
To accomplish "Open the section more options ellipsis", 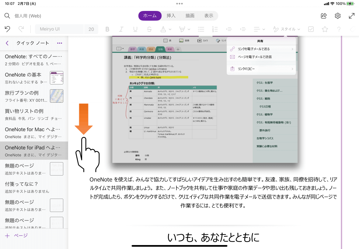I will (x=60, y=43).
